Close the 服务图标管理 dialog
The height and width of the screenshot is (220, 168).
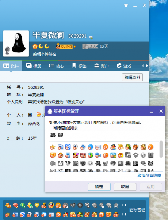[x=161, y=111]
